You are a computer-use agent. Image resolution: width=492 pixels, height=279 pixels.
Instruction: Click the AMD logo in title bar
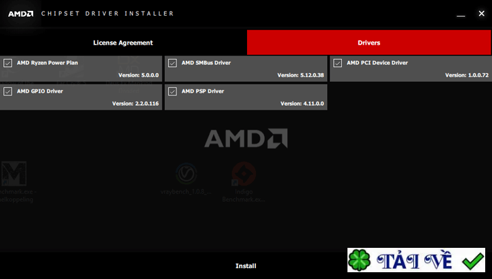(x=21, y=14)
